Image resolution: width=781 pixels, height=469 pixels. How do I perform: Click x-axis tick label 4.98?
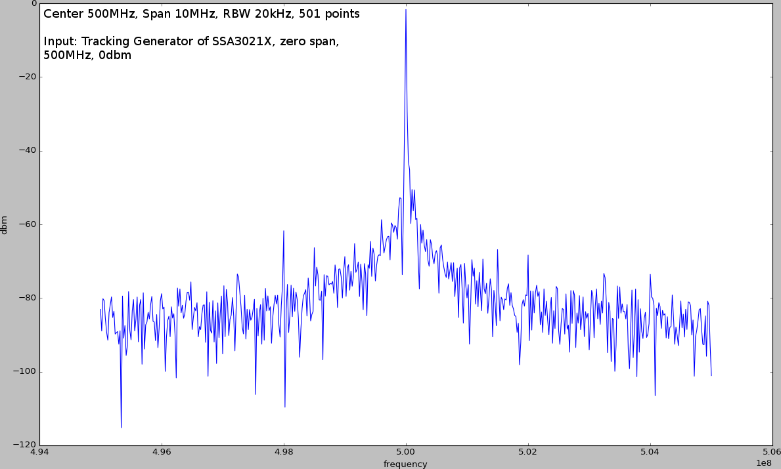tap(283, 451)
